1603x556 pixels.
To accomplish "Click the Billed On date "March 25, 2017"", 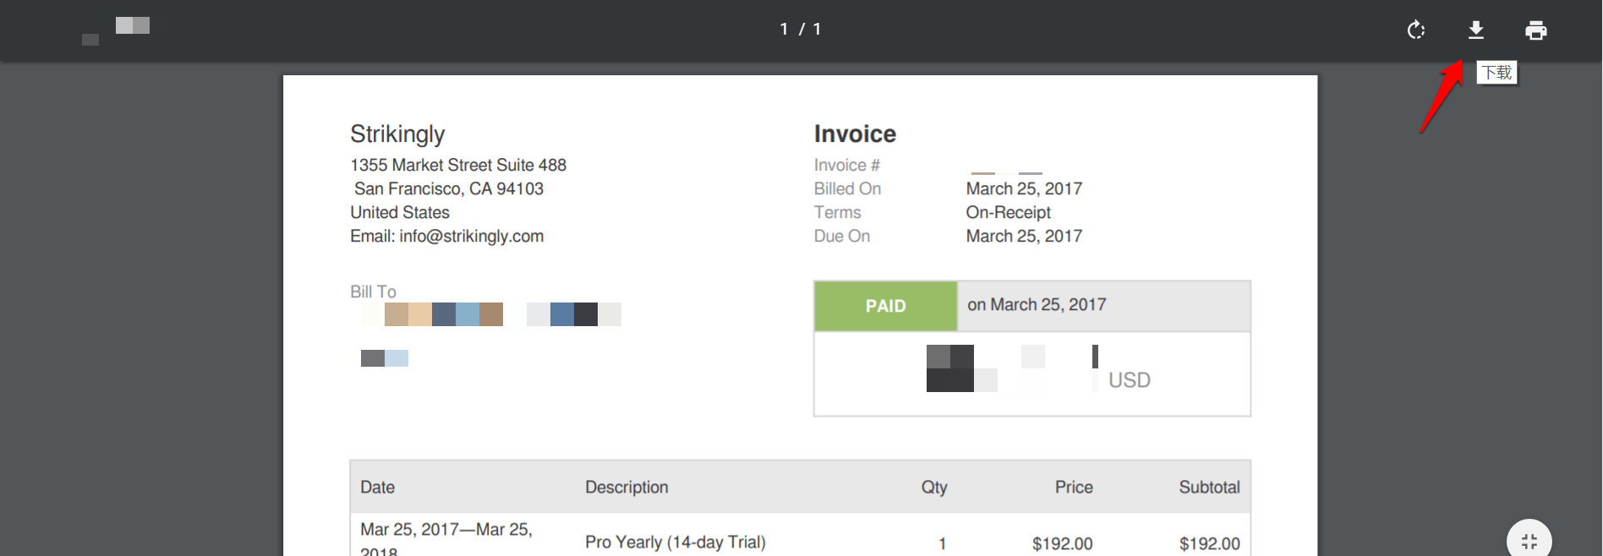I will (x=1024, y=188).
